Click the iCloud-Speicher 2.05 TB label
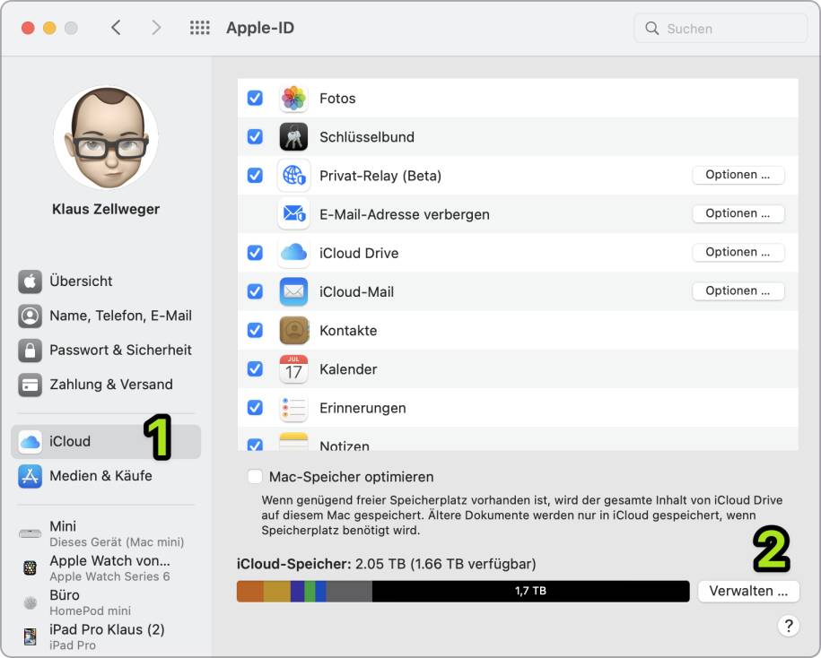This screenshot has width=821, height=658. click(x=387, y=565)
